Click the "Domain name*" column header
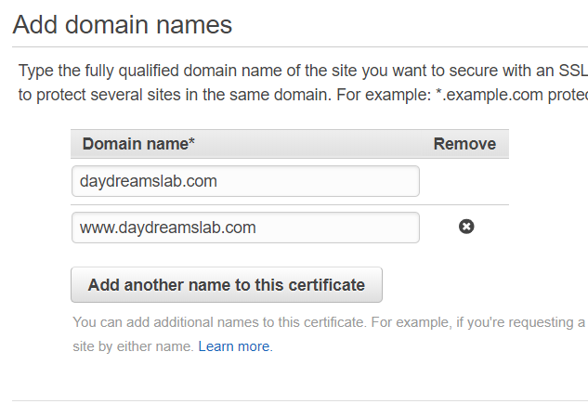Screen dimensions: 588x404 (138, 144)
